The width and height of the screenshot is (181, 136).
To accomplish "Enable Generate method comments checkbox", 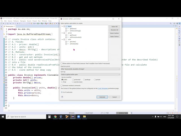I will click(x=62, y=86).
